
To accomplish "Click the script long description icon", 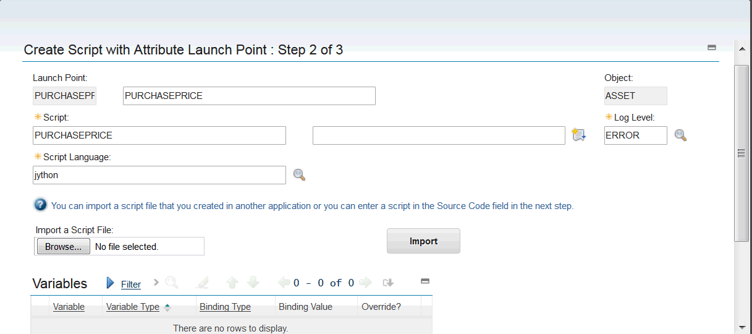I will pos(578,135).
